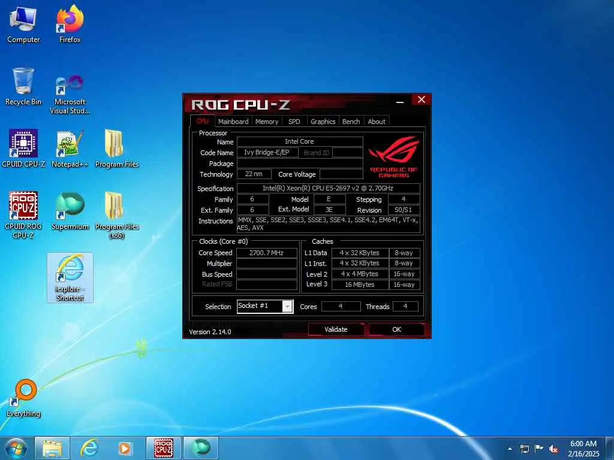Click the Level 3 cache 16 MBytes value

tap(360, 285)
